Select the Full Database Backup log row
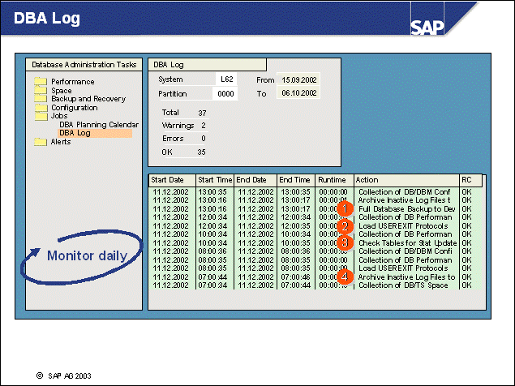 [404, 208]
